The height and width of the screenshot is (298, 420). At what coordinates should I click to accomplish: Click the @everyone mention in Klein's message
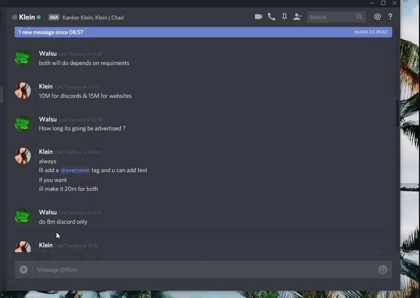click(75, 171)
